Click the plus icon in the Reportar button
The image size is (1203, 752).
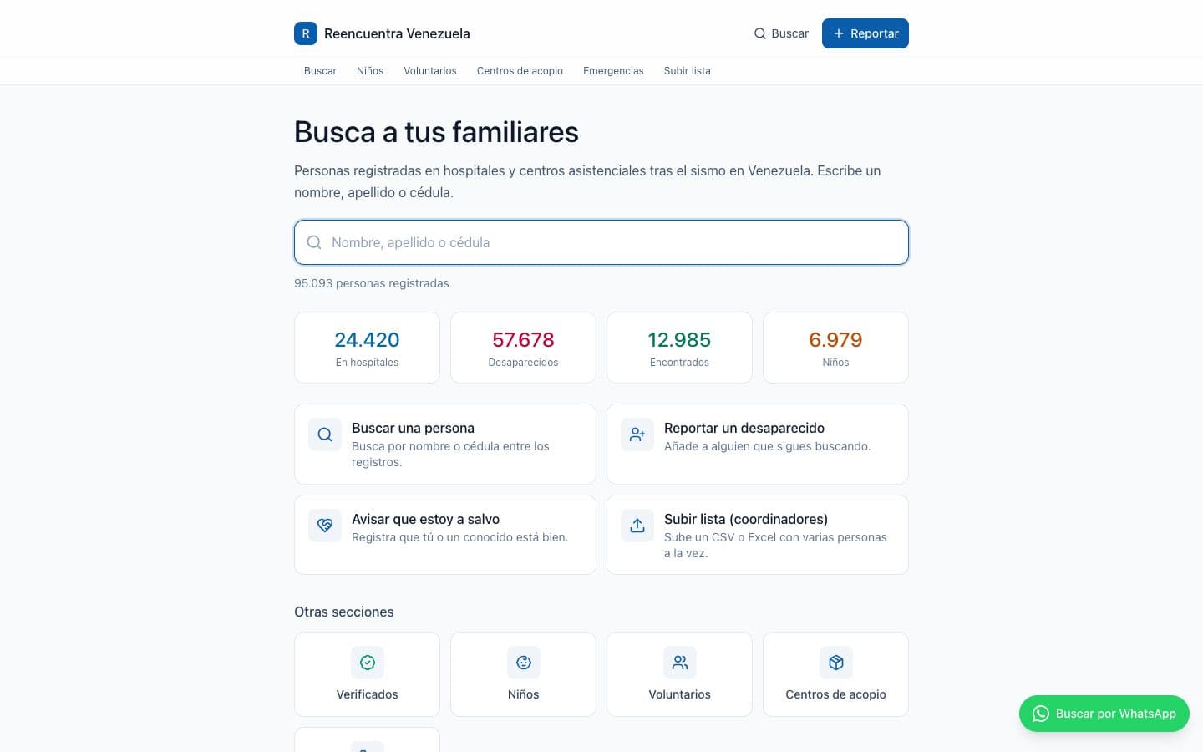839,33
